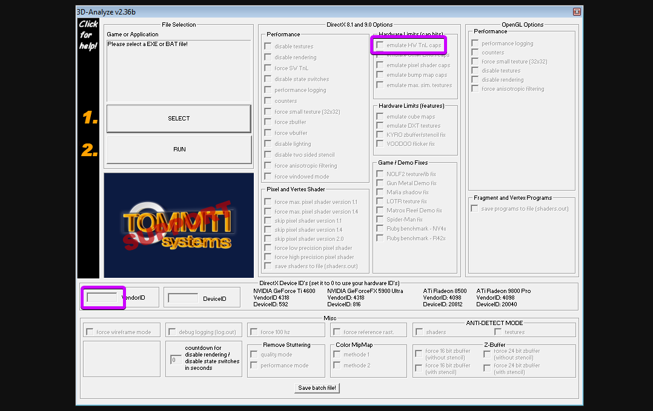This screenshot has height=411, width=653.
Task: Enable ANTI-DETECT shaders checkbox
Action: pos(419,332)
